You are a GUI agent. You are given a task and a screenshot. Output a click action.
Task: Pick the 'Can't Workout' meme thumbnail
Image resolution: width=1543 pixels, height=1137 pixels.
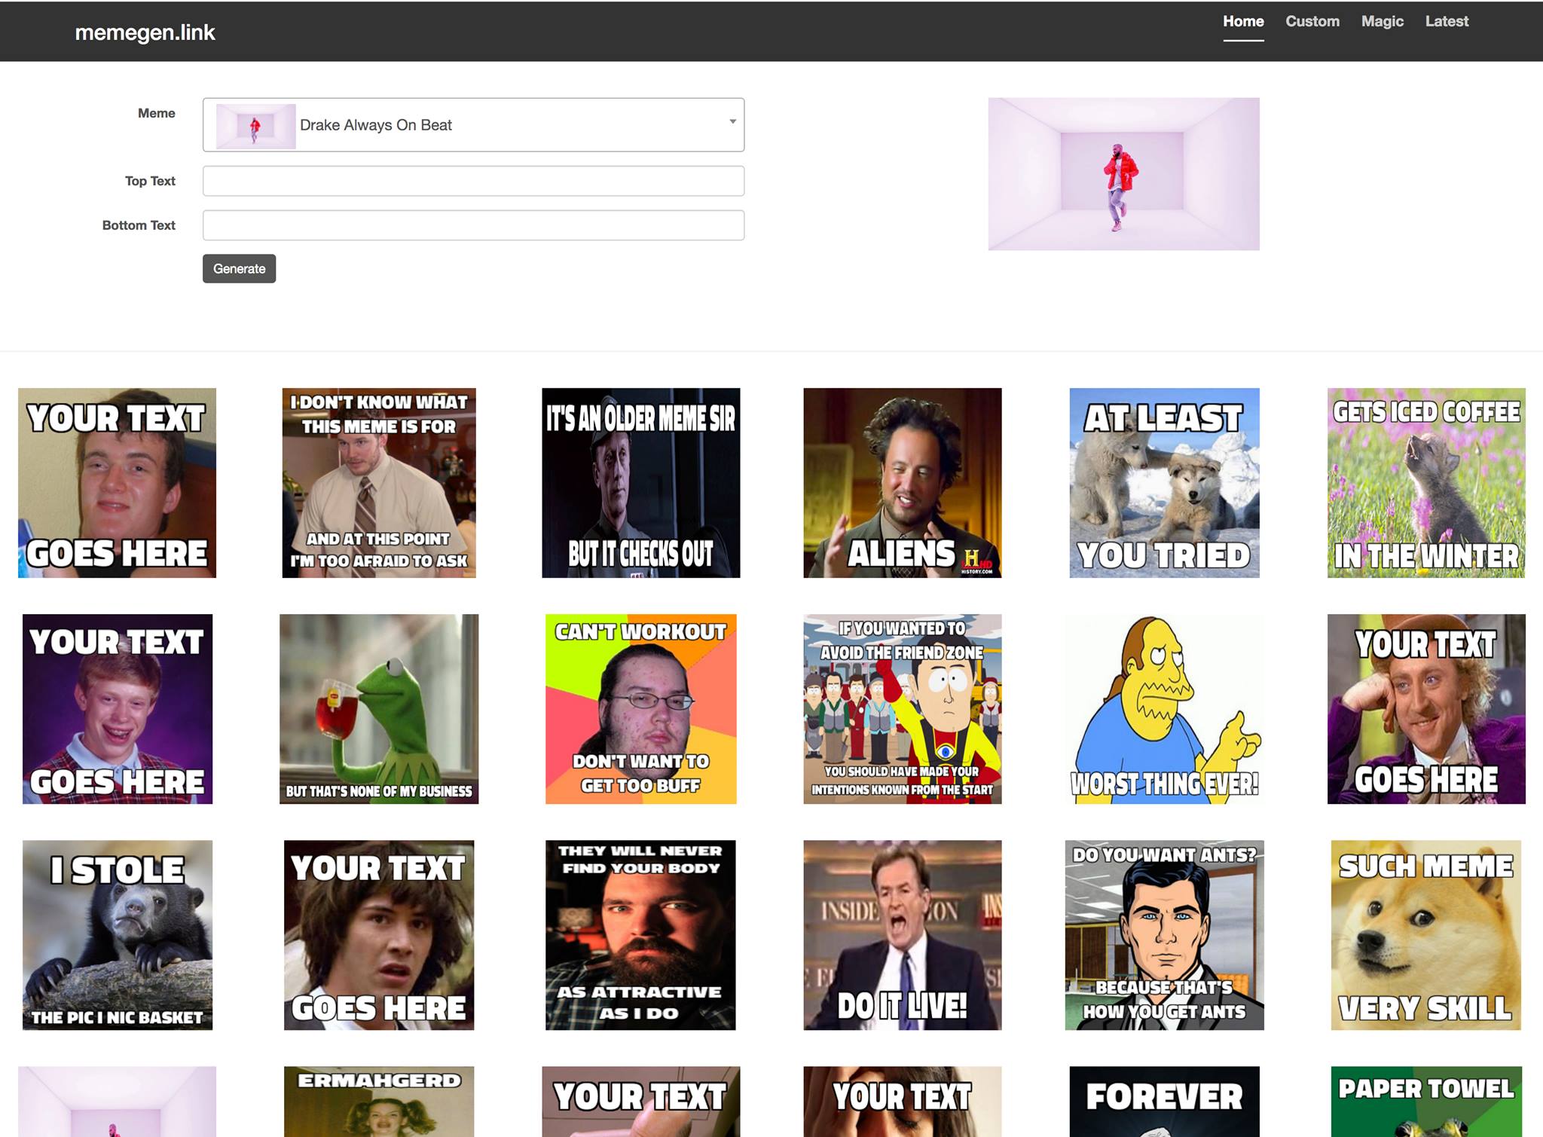tap(641, 709)
